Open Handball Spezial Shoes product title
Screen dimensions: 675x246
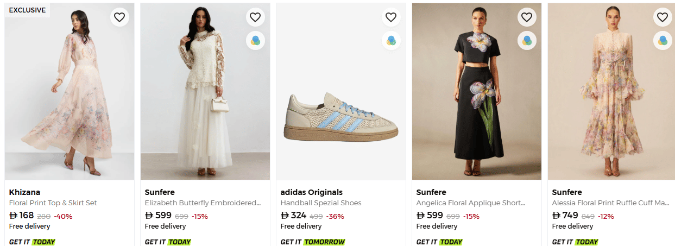[320, 203]
